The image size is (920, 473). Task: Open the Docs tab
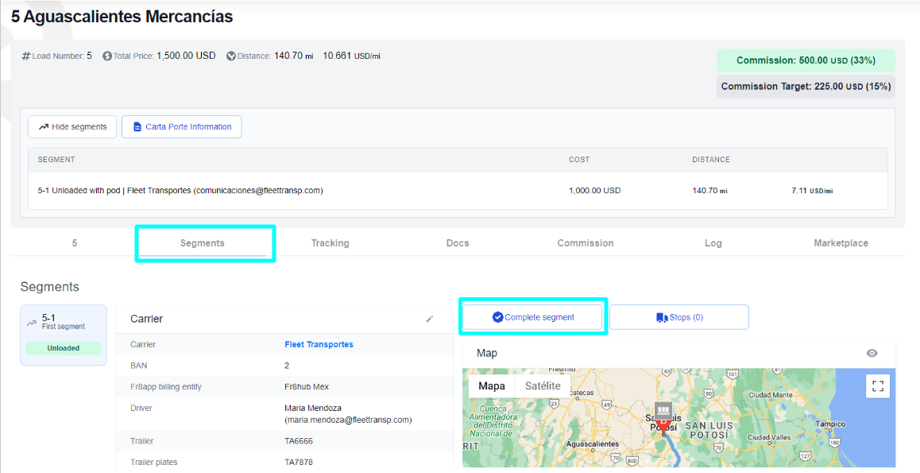458,243
